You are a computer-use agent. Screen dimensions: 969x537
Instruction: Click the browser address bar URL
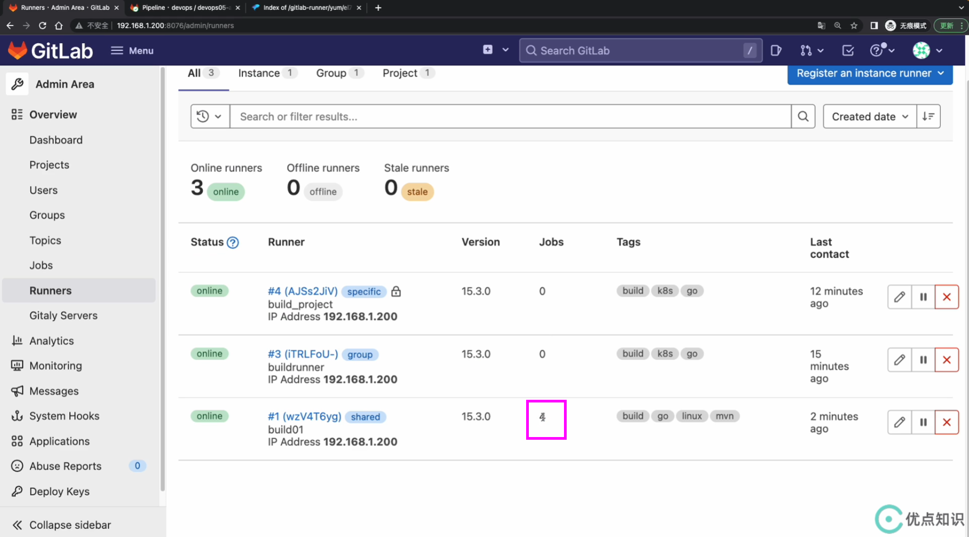click(x=175, y=25)
